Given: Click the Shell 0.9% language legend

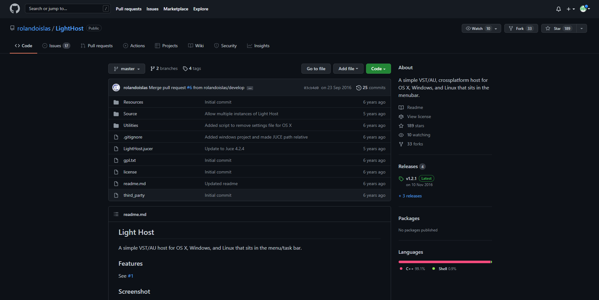Looking at the screenshot, I should coord(444,269).
